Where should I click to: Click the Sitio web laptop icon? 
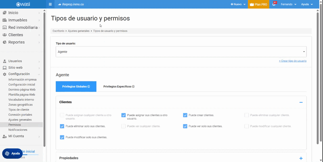coord(4,68)
